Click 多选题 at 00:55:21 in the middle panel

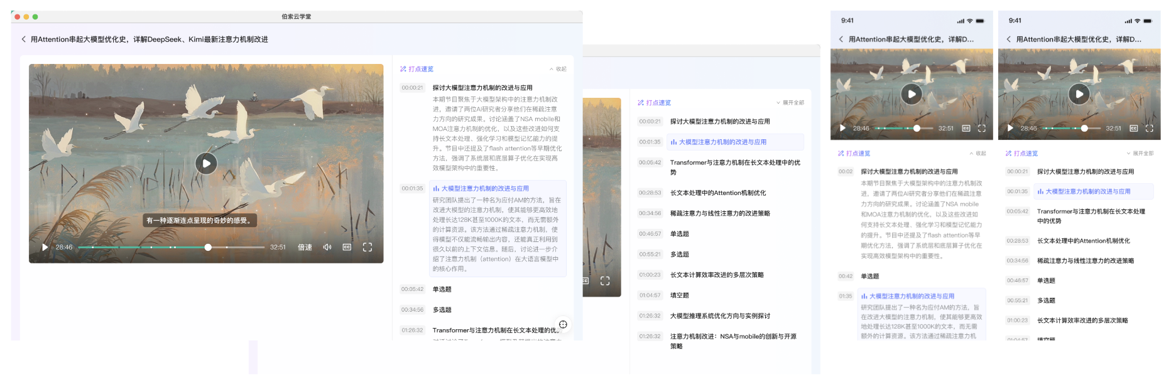[680, 255]
